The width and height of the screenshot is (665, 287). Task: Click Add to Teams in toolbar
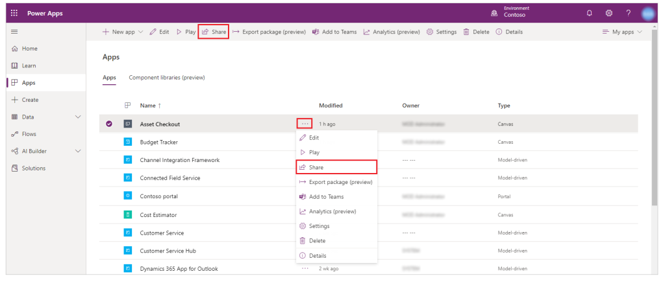coord(334,32)
